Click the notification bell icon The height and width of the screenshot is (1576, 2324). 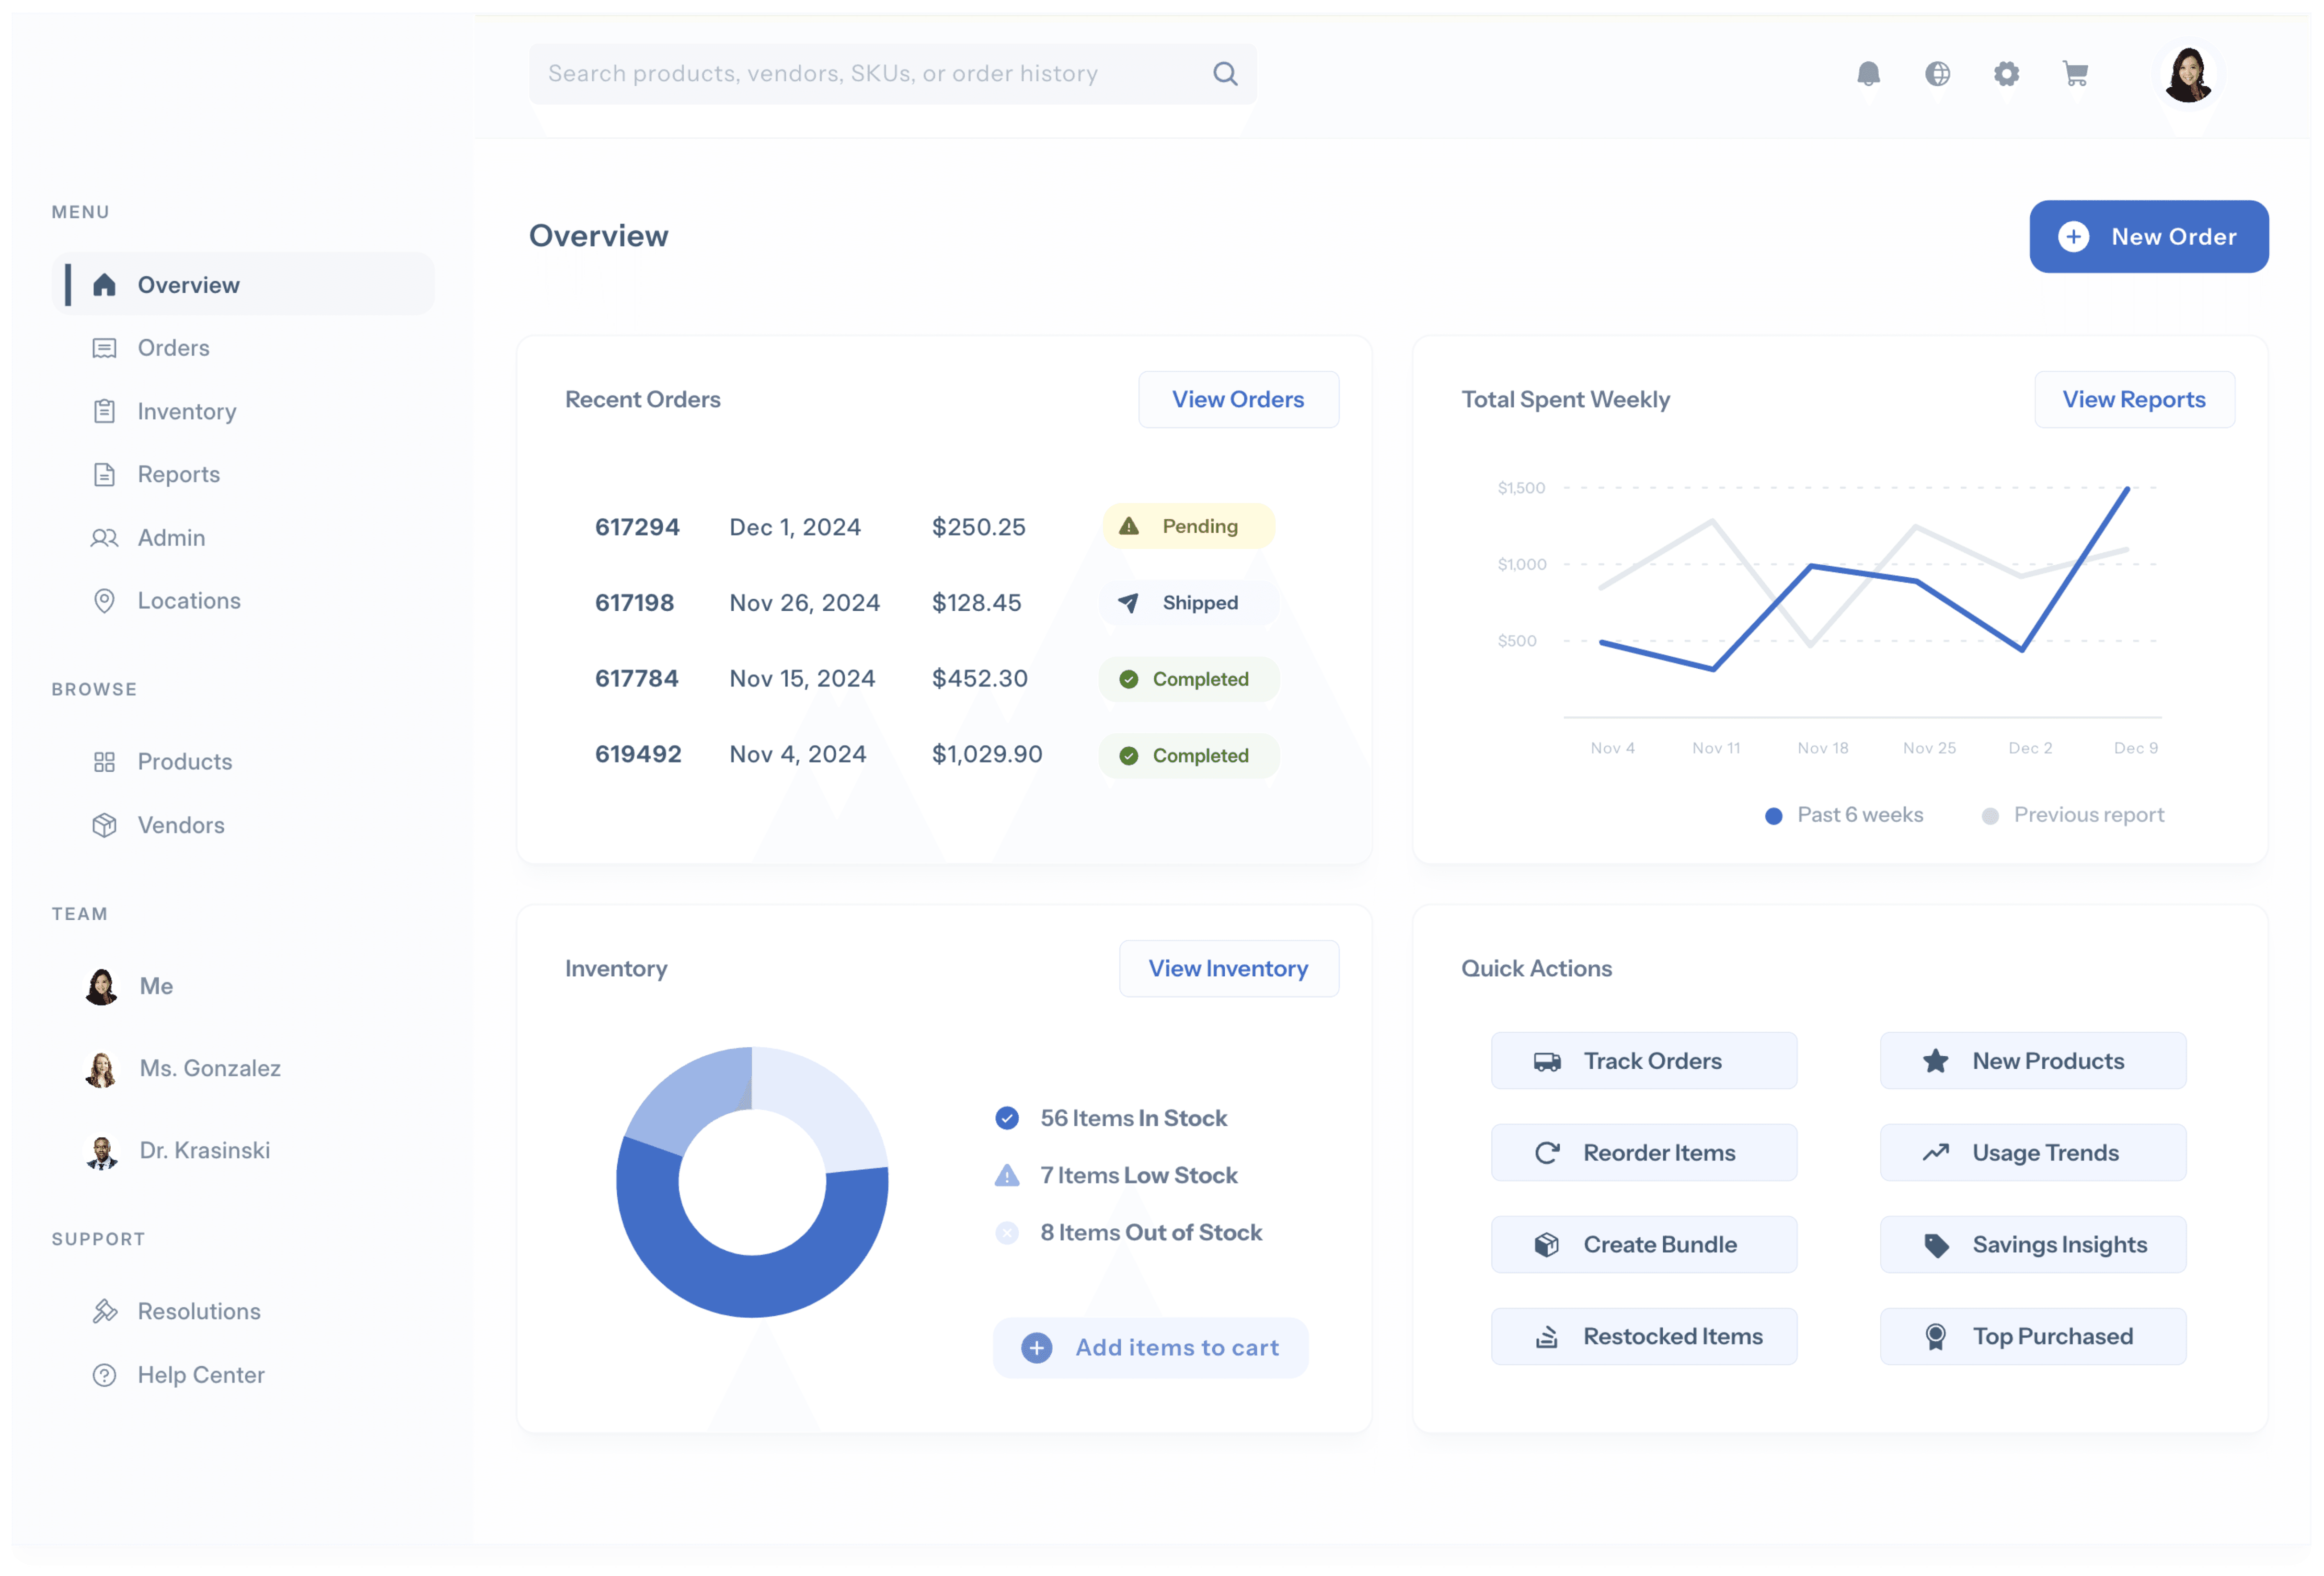click(1868, 74)
